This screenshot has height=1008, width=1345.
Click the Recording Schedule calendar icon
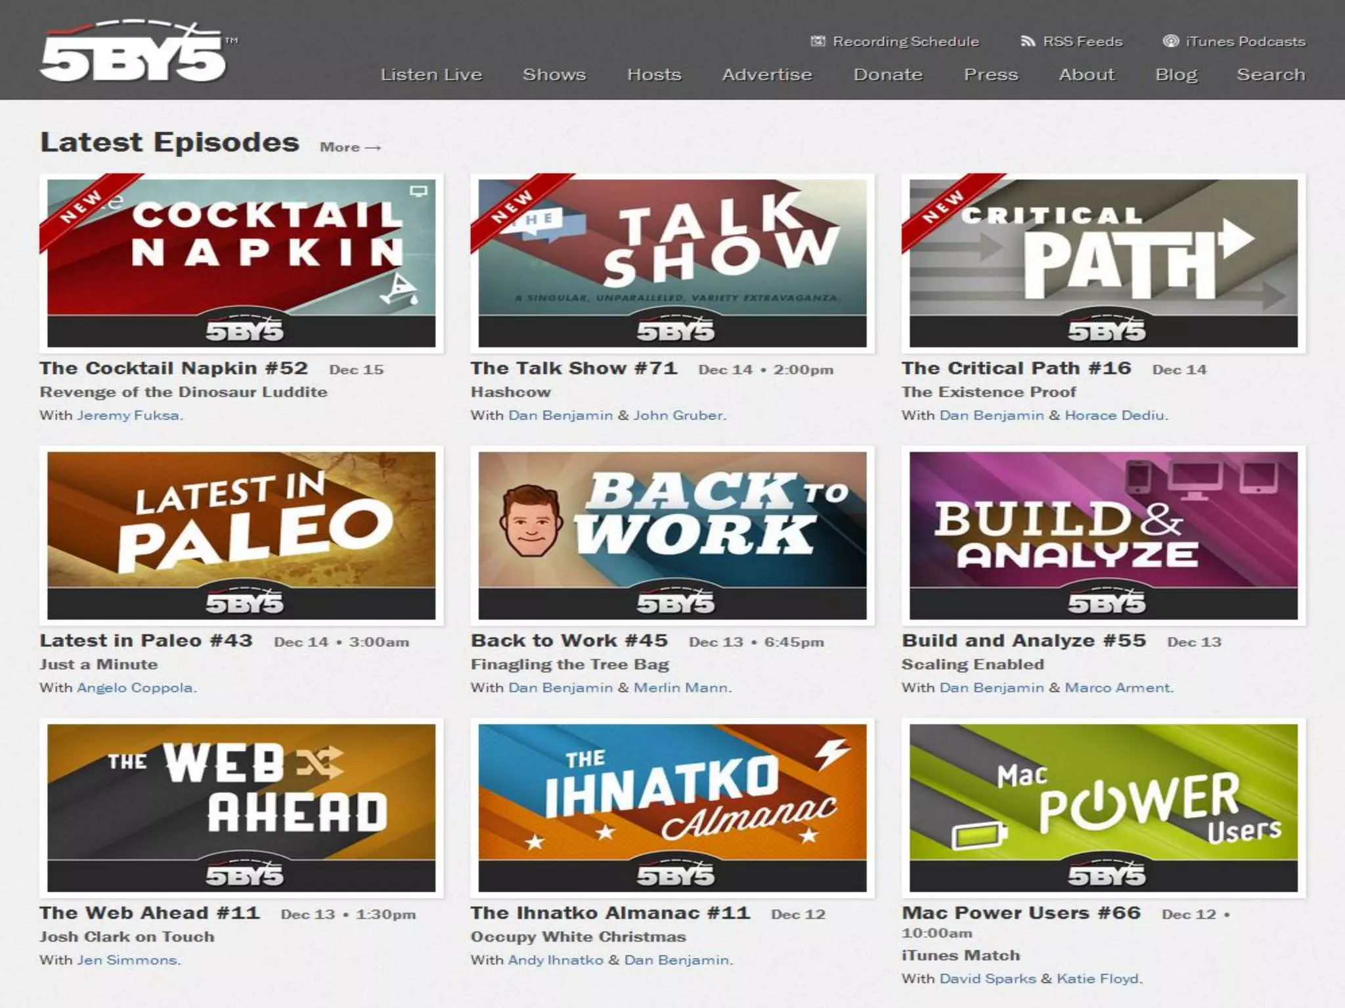[818, 41]
